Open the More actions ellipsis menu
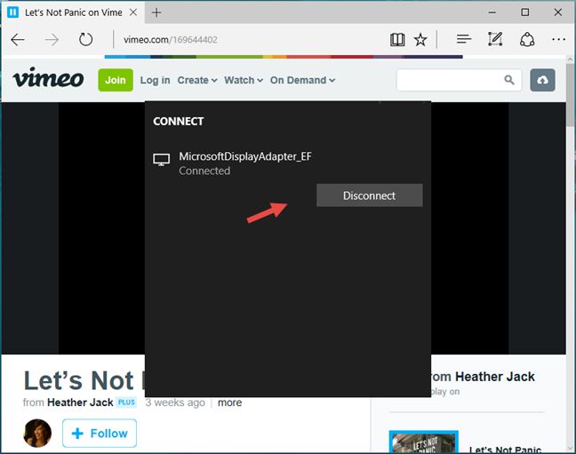The height and width of the screenshot is (454, 576). pos(558,39)
